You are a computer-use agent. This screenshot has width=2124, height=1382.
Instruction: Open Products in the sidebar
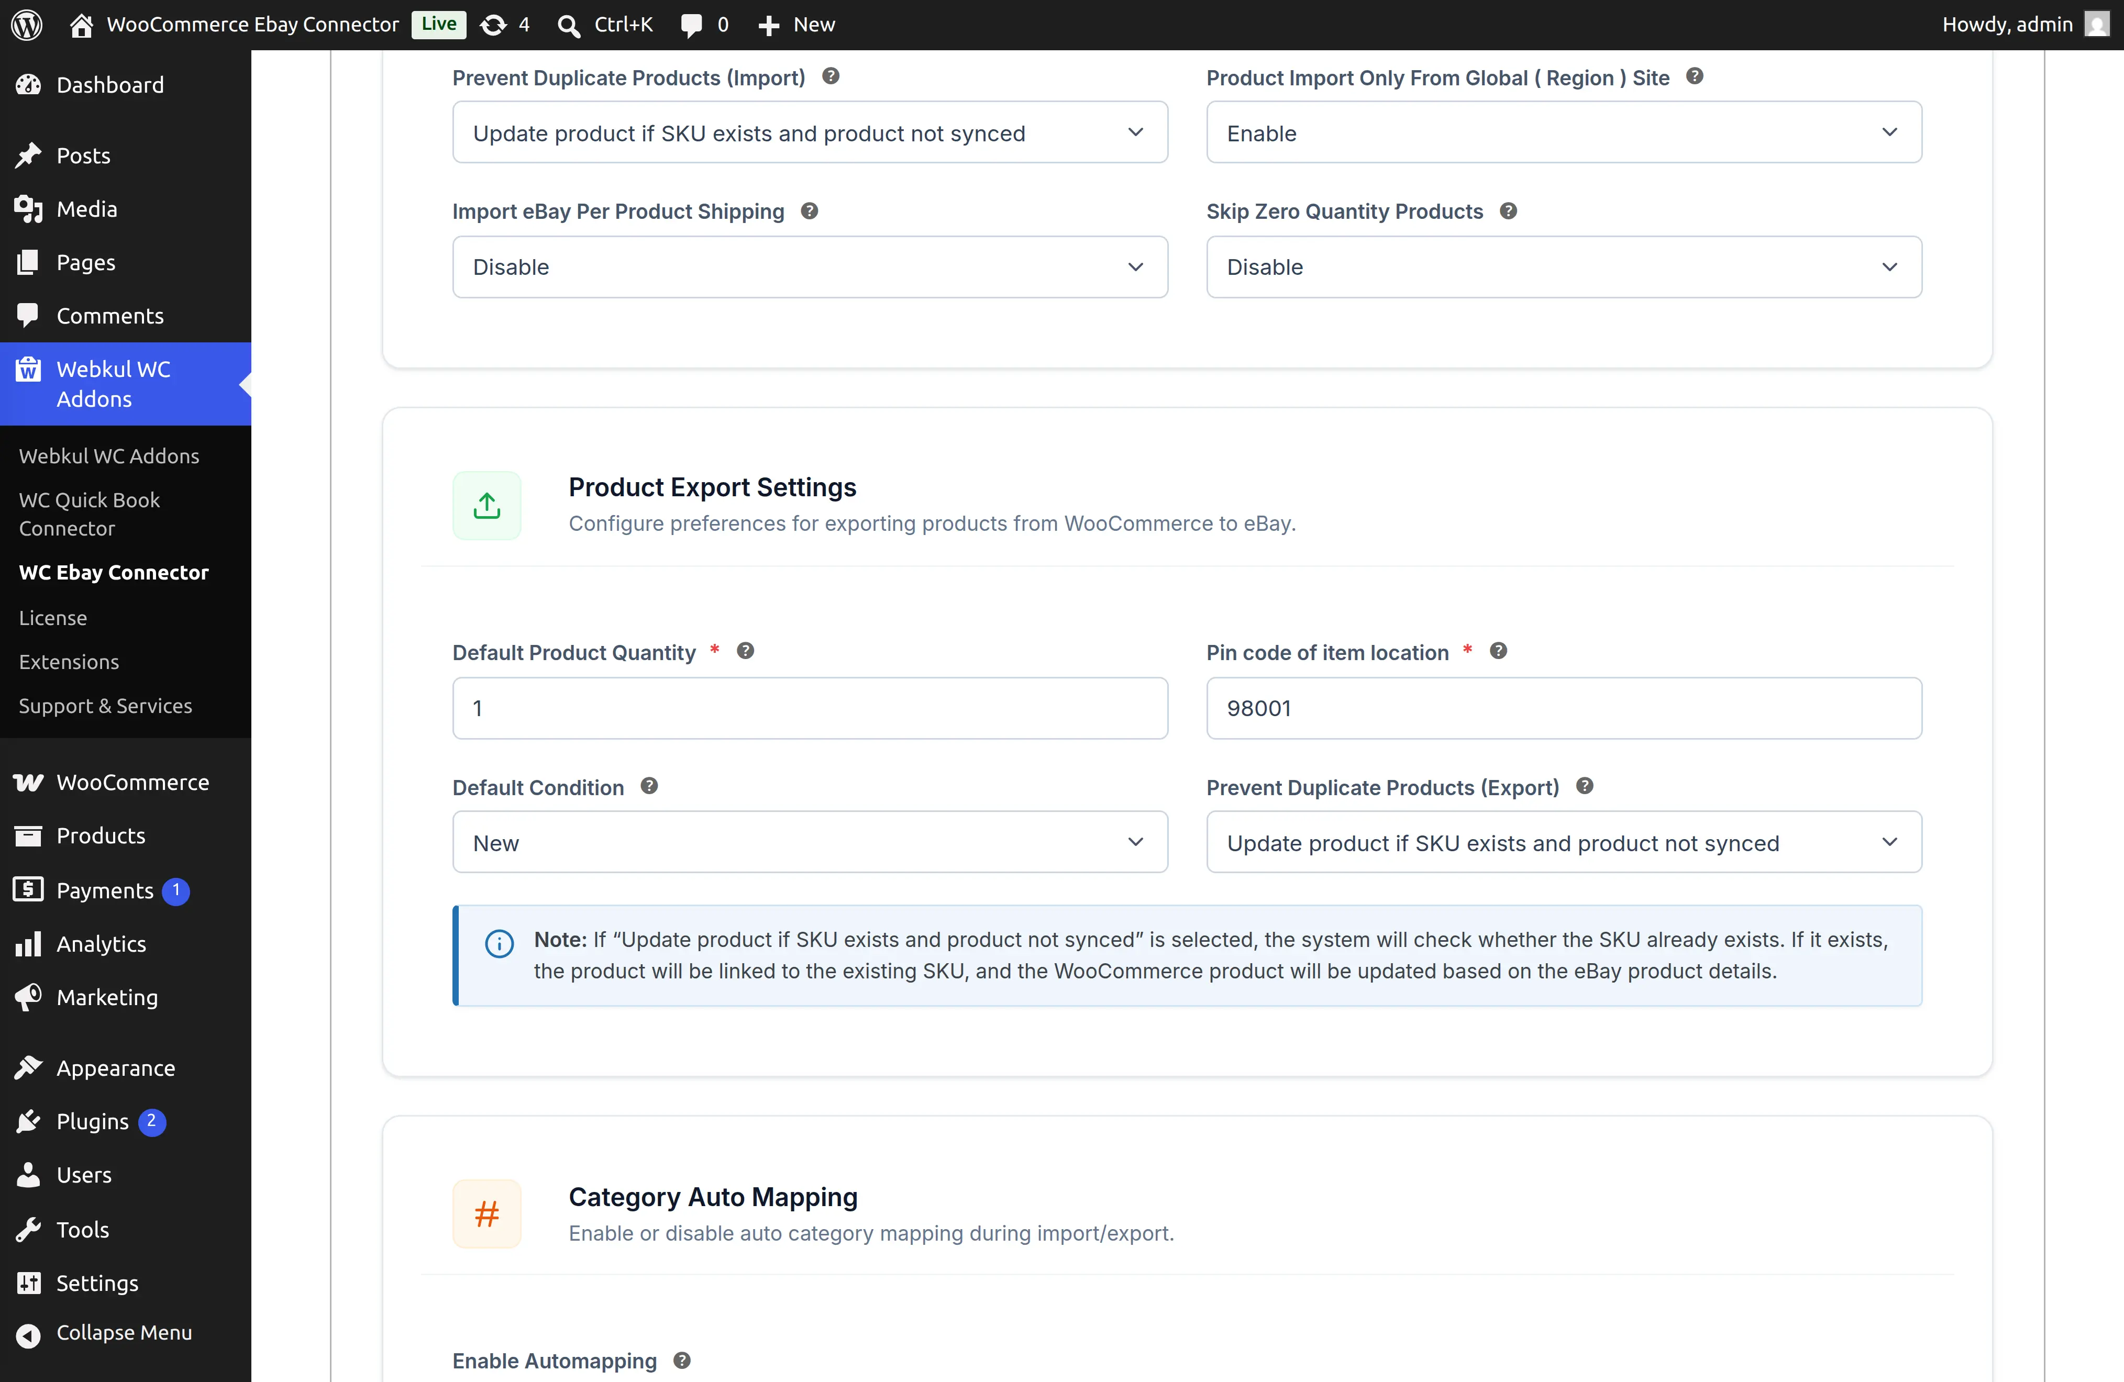coord(125,836)
